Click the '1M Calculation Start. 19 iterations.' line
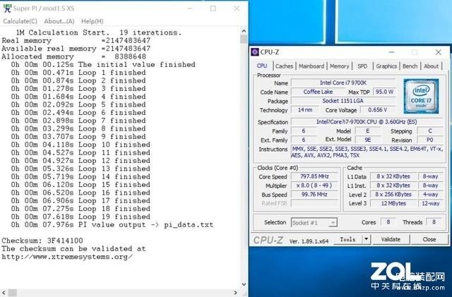The height and width of the screenshot is (297, 452). point(99,32)
